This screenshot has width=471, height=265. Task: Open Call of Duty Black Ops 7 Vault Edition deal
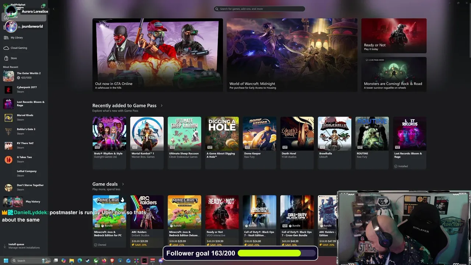click(259, 221)
